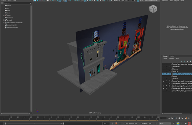Create a new empty display layer
192x125 pixels.
point(188,61)
